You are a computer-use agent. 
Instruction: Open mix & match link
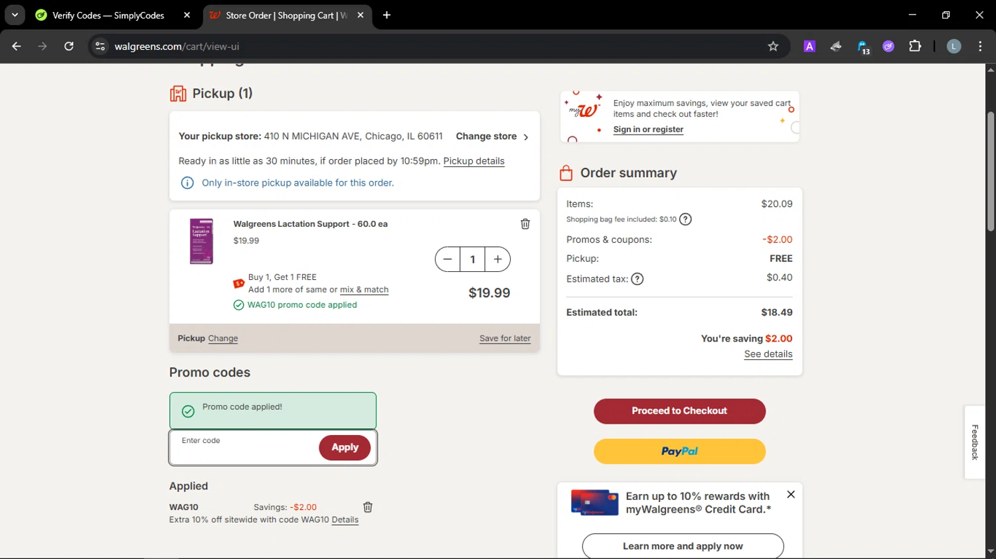coord(364,290)
